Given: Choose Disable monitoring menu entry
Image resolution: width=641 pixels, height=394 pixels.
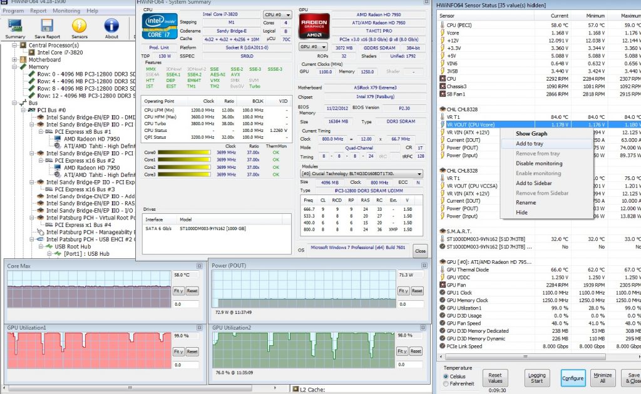Looking at the screenshot, I should (x=547, y=163).
